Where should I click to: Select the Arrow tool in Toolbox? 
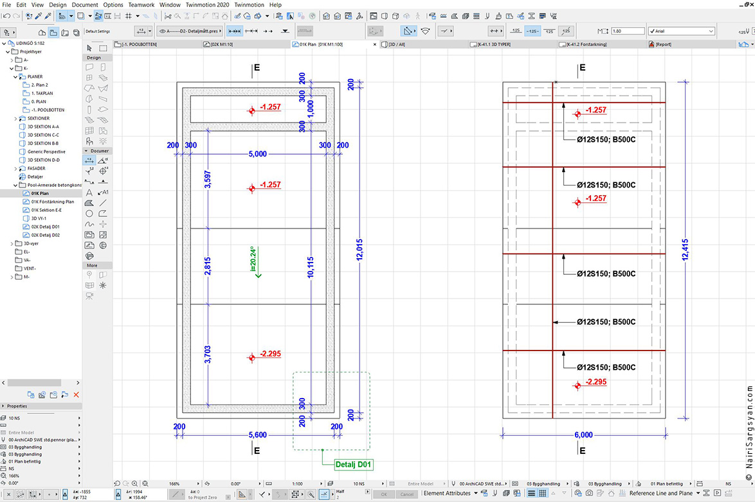coord(89,48)
